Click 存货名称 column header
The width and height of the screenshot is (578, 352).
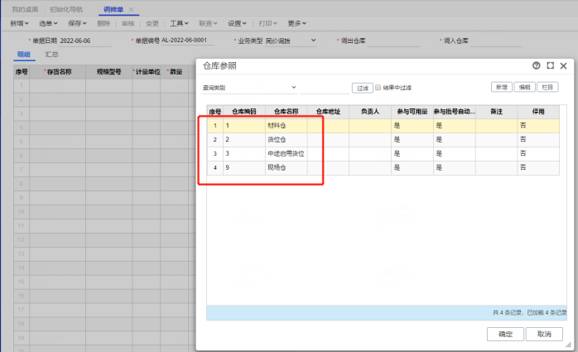pyautogui.click(x=57, y=72)
